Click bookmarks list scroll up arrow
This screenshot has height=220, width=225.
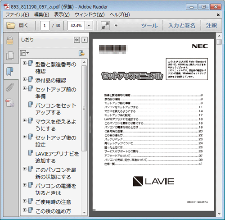coord(84,62)
